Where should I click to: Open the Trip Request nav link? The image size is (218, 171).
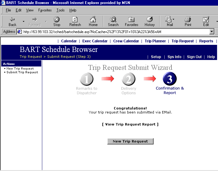(183, 41)
